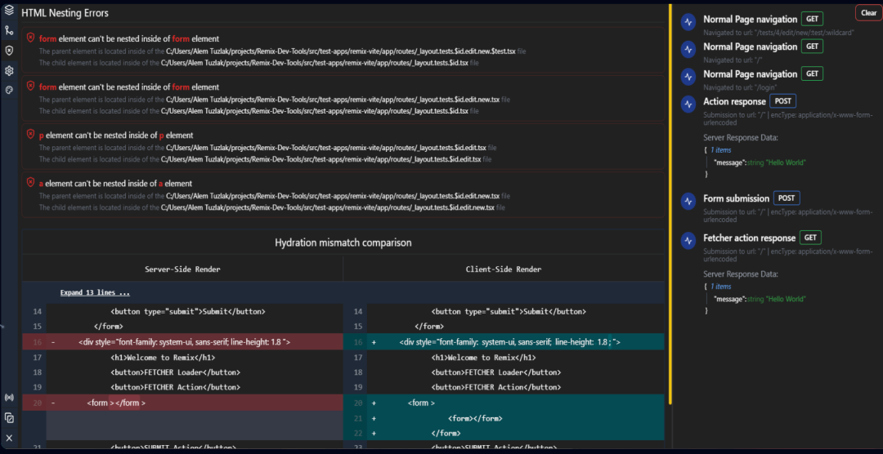
Task: Click "a element can't be nested" error title
Action: tap(115, 184)
